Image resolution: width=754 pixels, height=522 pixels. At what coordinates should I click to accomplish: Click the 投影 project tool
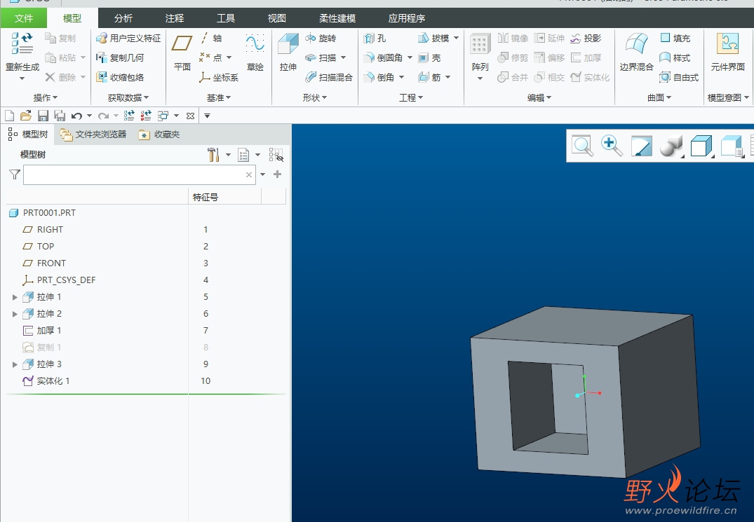tap(586, 38)
